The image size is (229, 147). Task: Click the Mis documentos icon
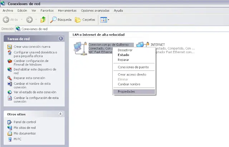pyautogui.click(x=10, y=133)
